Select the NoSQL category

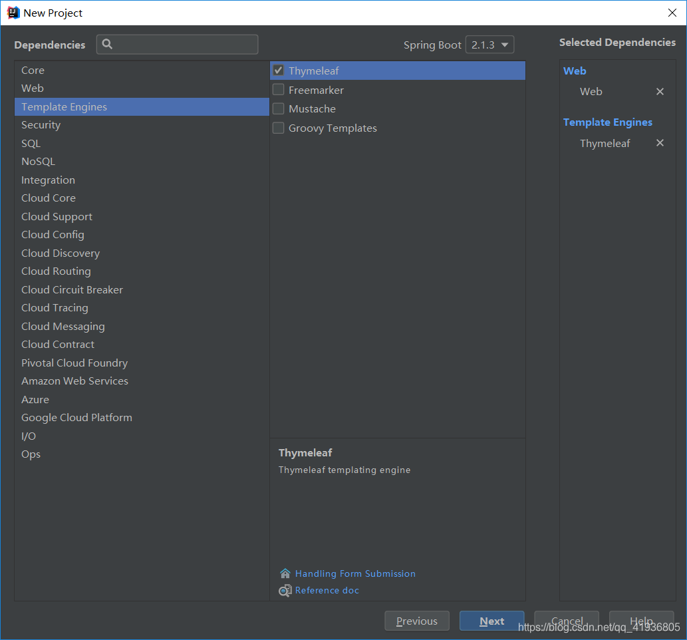pos(142,161)
